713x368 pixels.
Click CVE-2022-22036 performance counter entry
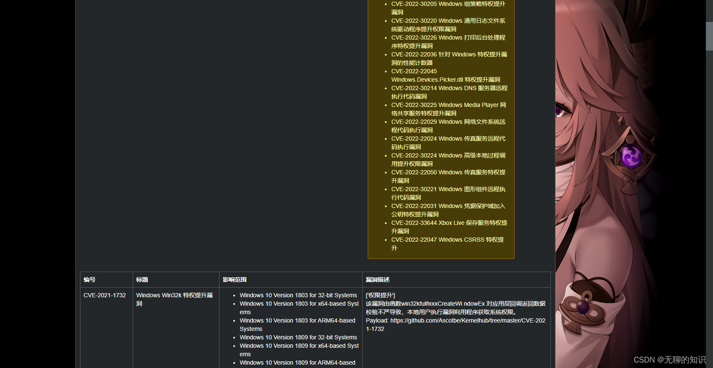click(x=449, y=59)
